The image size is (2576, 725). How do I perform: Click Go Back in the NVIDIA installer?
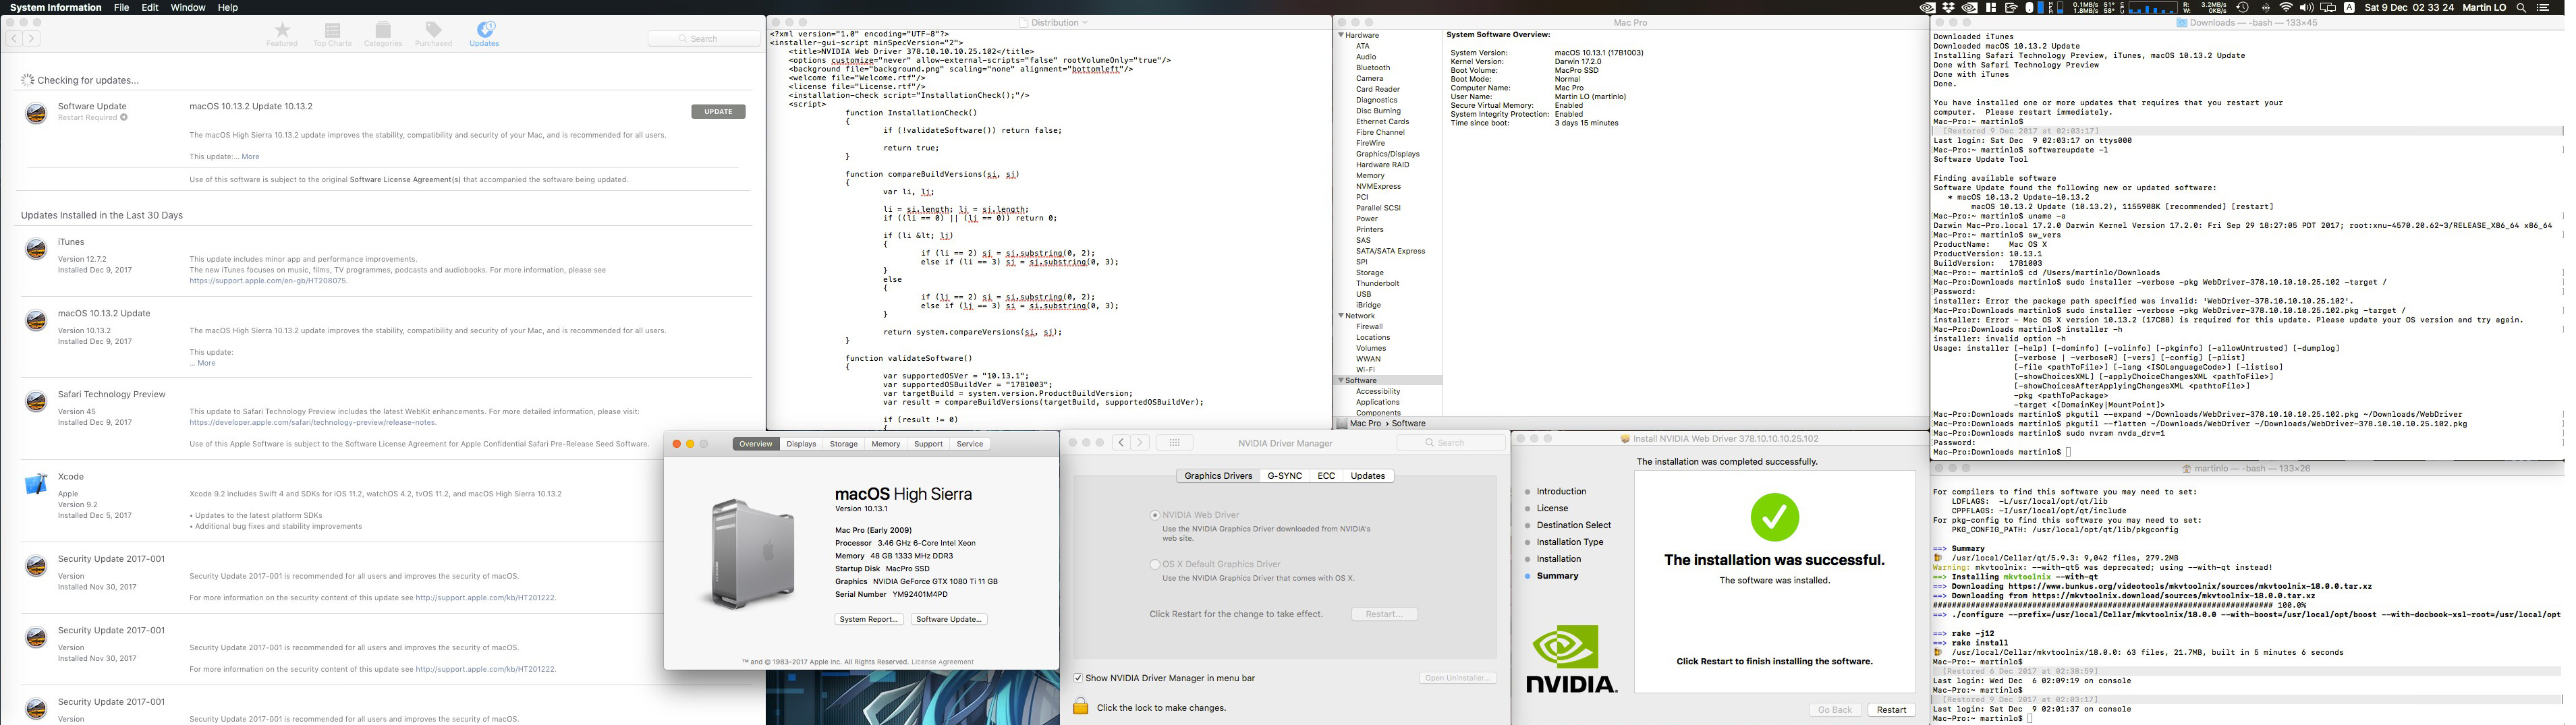(x=1835, y=710)
